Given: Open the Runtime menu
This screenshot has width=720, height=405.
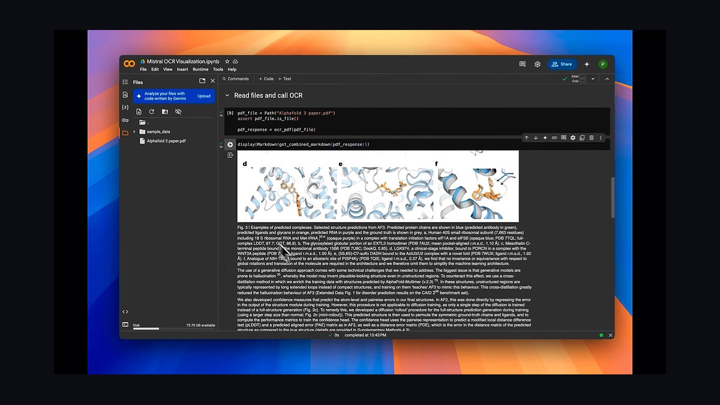Looking at the screenshot, I should [x=200, y=70].
